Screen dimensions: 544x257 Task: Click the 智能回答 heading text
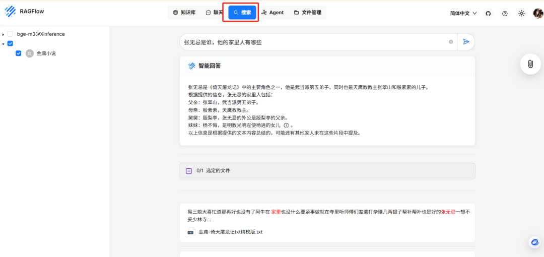point(210,66)
